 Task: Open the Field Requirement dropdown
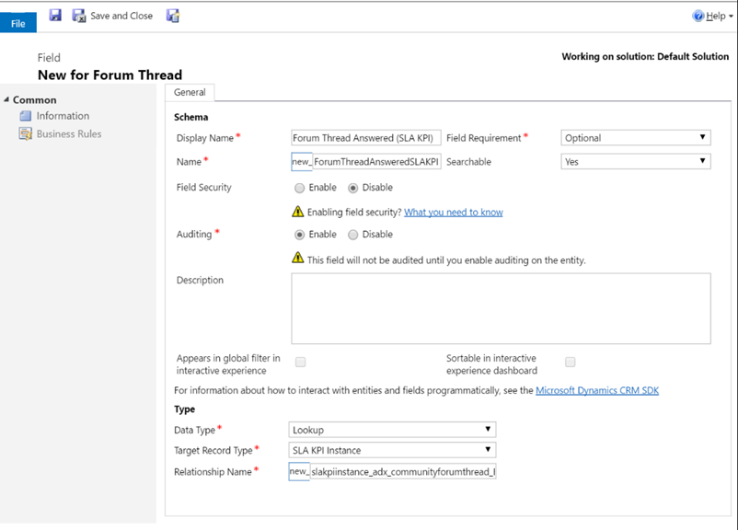pos(636,138)
